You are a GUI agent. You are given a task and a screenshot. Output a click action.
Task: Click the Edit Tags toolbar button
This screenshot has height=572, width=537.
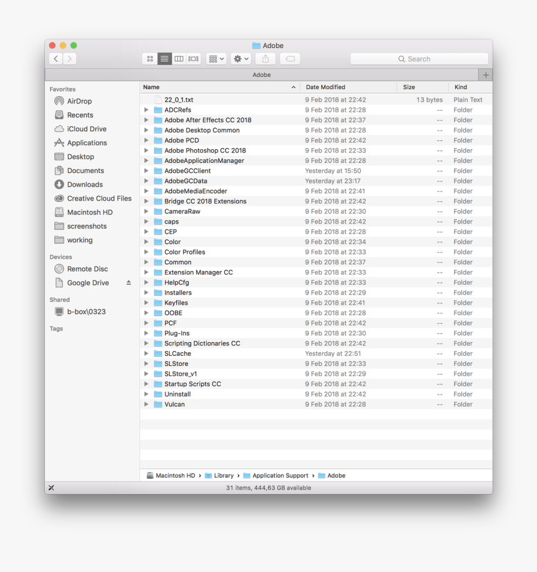pos(290,59)
